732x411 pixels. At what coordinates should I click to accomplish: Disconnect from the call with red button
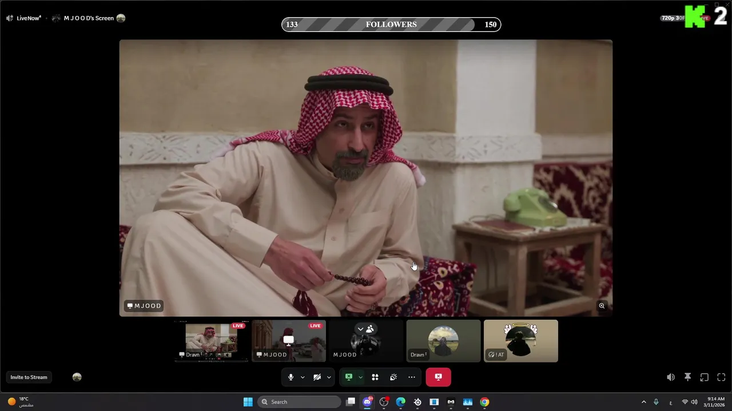click(438, 377)
